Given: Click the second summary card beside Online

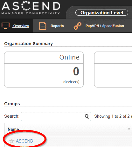Looking at the screenshot, I should point(113,69).
